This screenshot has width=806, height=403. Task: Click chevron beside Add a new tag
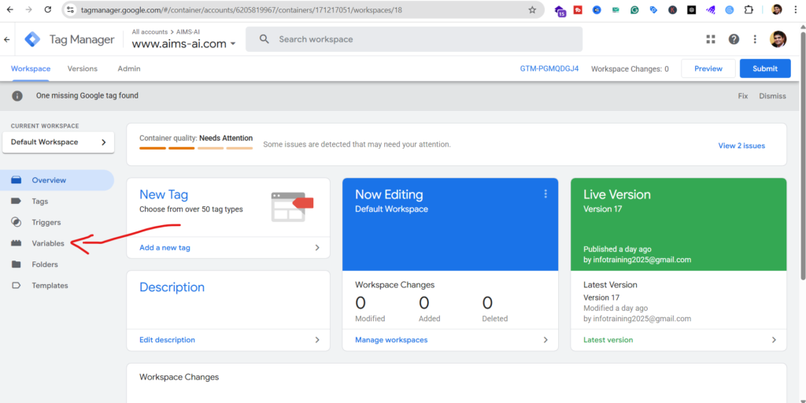pos(317,248)
